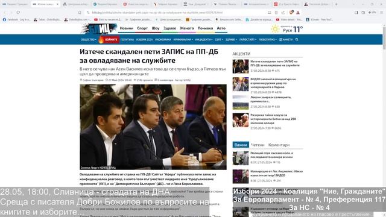Click the page vertical scrollbar thumb

coord(384,38)
